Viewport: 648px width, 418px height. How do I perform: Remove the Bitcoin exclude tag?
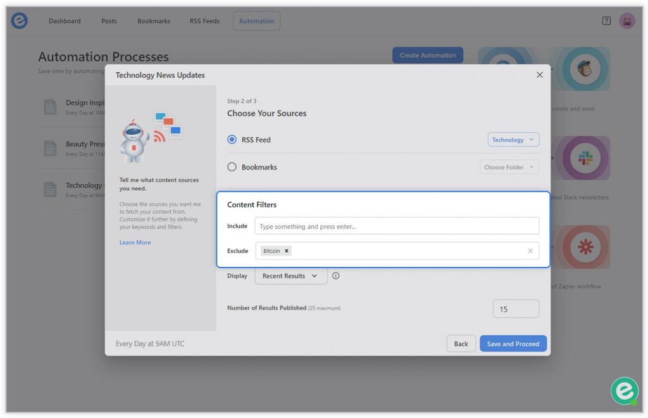pyautogui.click(x=287, y=251)
